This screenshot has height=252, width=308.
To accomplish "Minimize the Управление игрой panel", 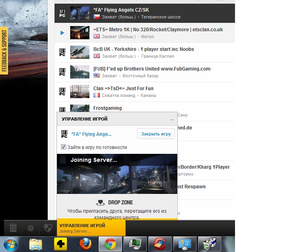I will coord(172,119).
